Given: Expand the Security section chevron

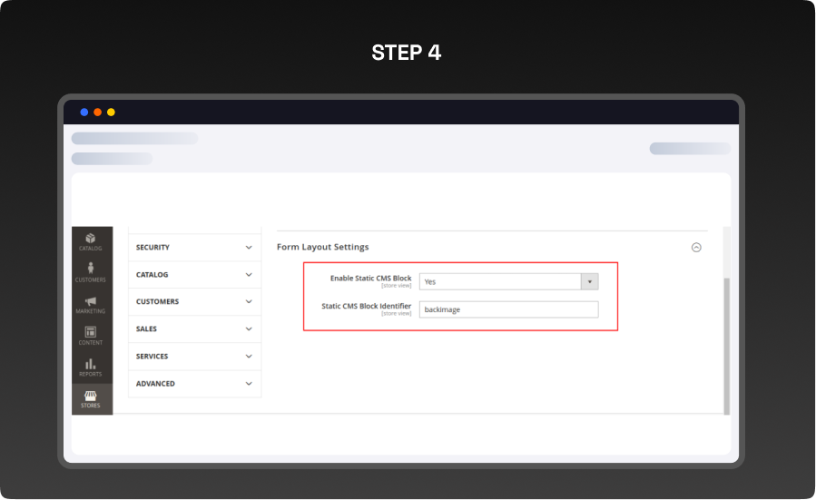Looking at the screenshot, I should click(249, 247).
